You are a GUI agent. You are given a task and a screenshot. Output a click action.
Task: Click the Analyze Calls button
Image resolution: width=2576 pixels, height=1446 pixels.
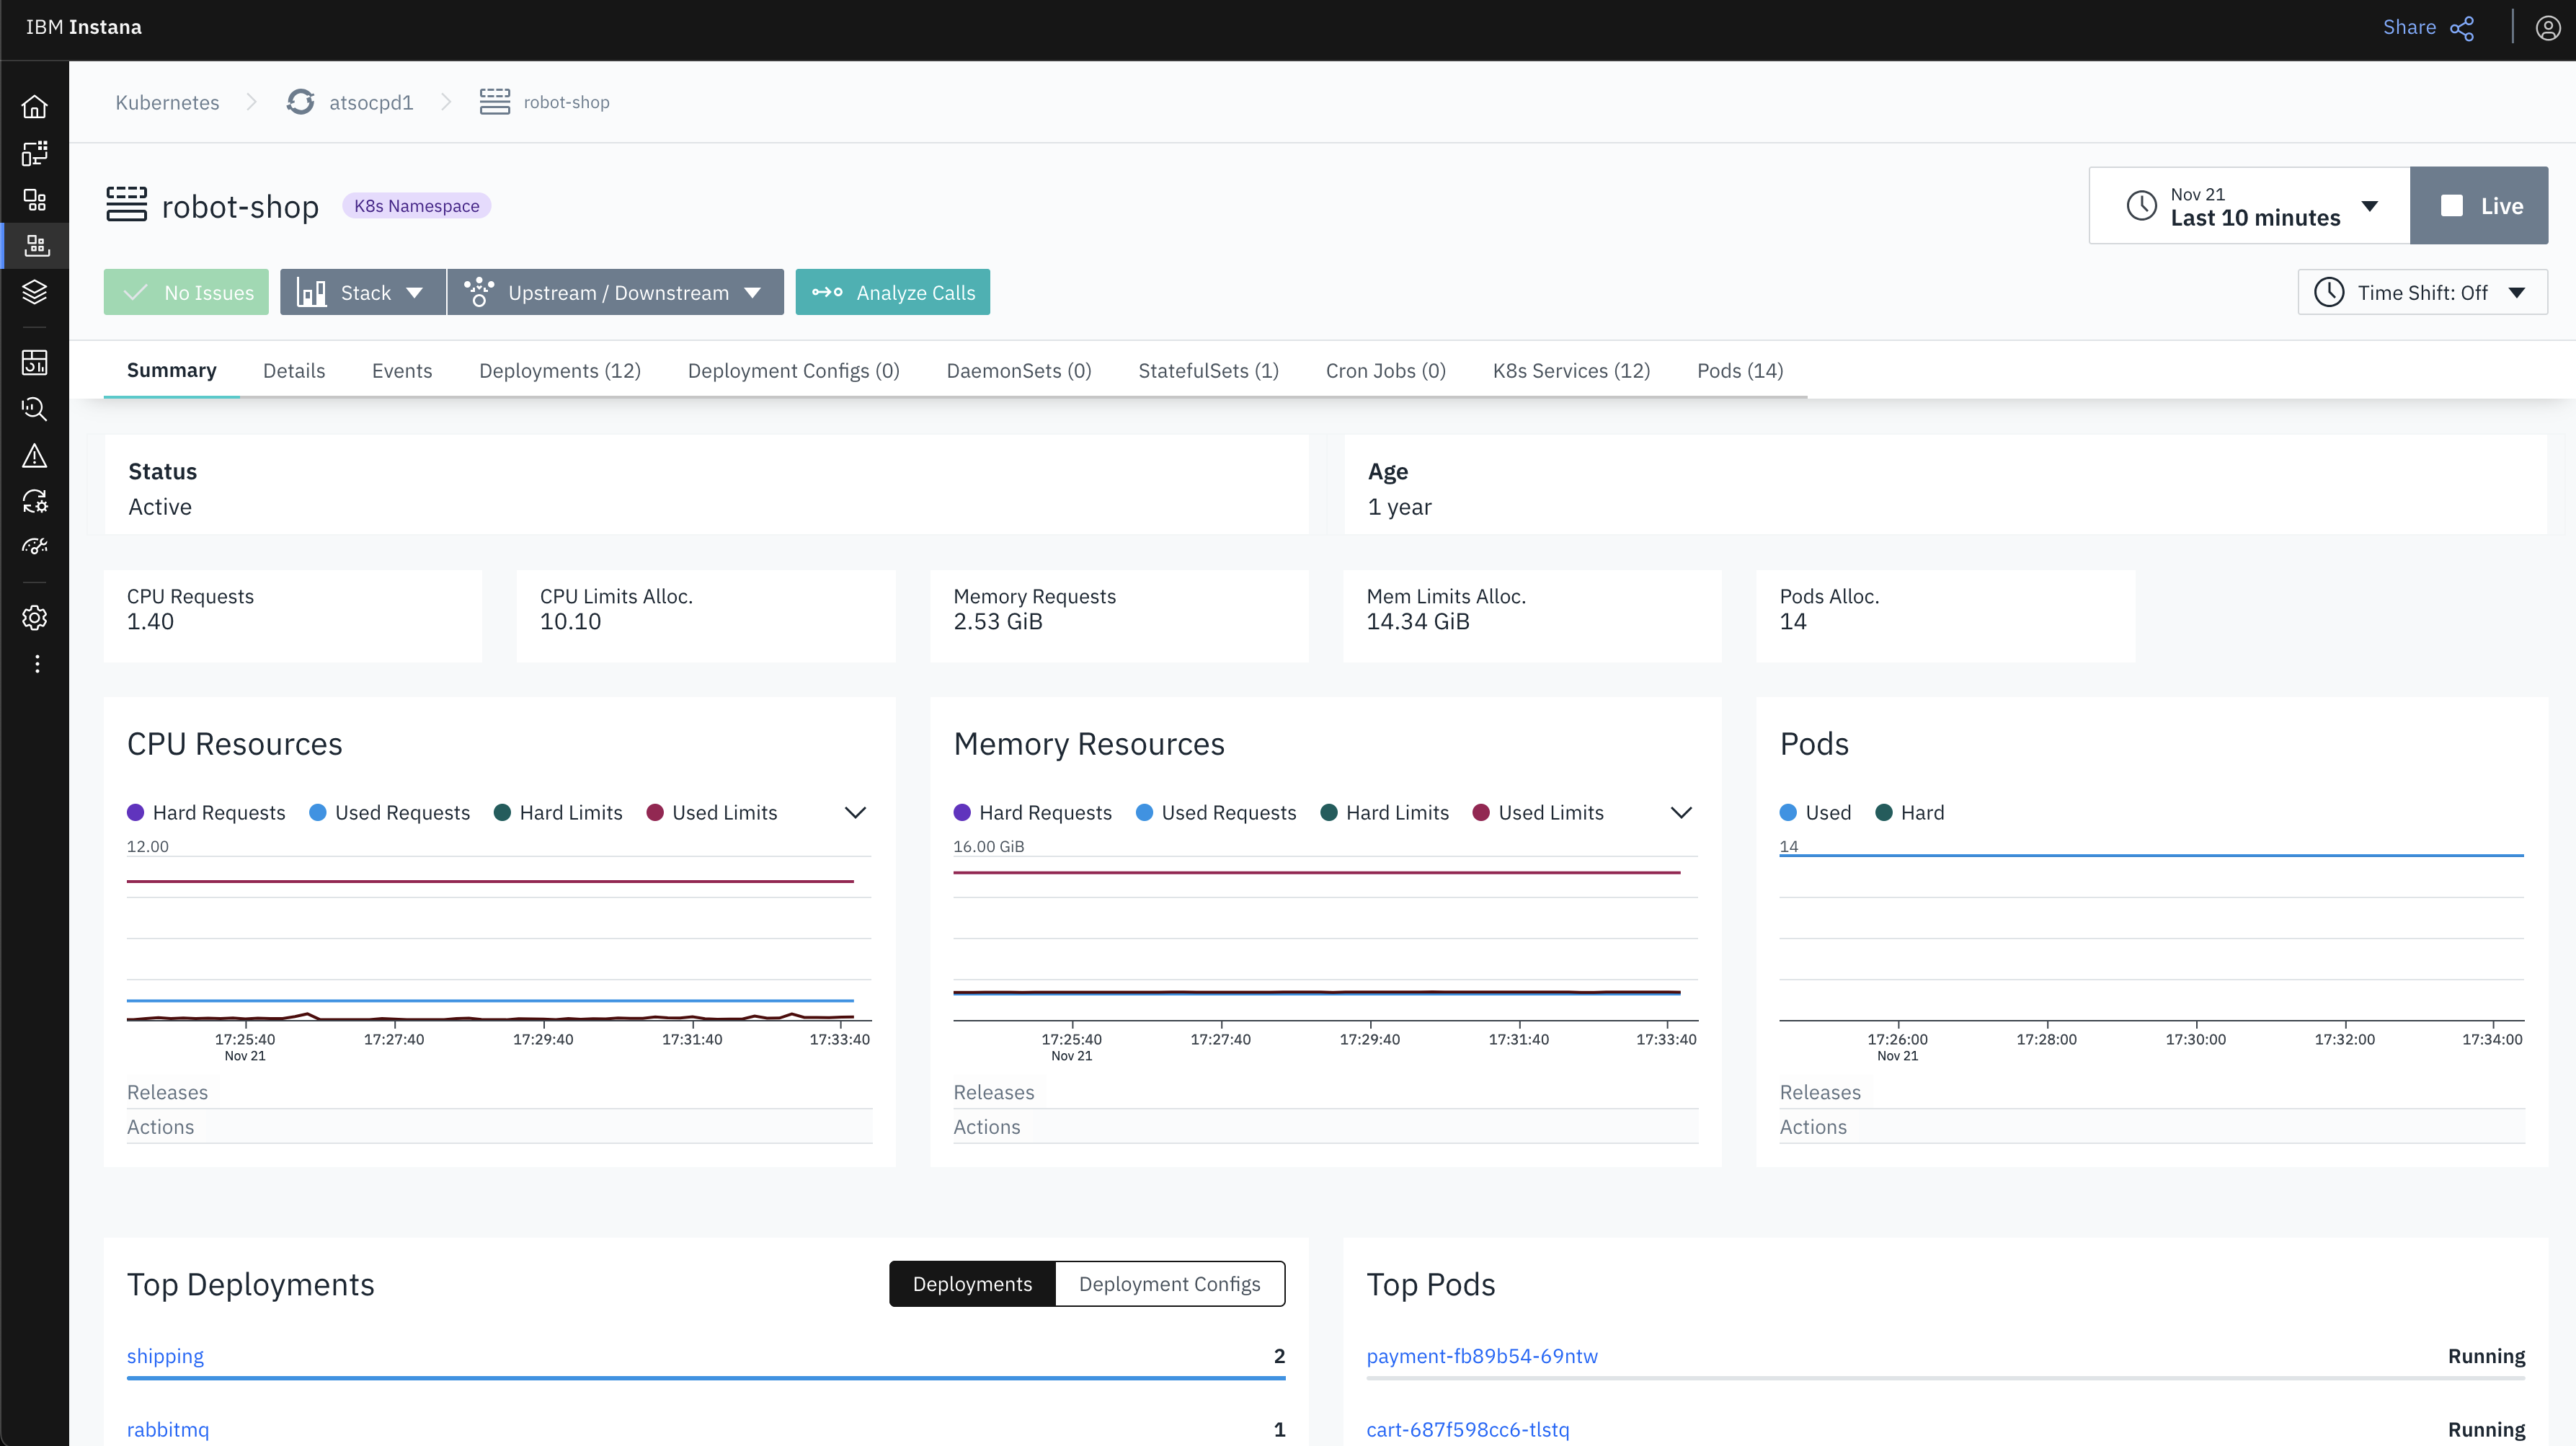click(893, 292)
